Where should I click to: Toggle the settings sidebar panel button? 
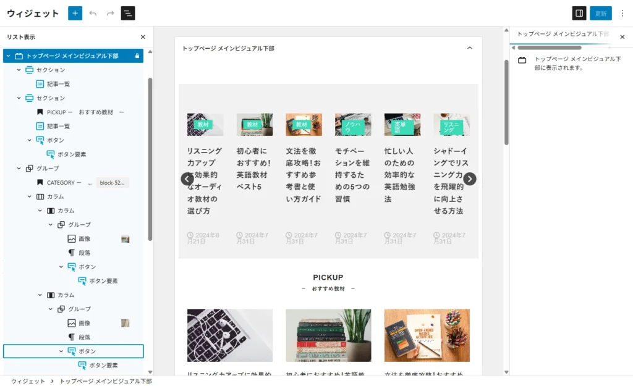[579, 13]
